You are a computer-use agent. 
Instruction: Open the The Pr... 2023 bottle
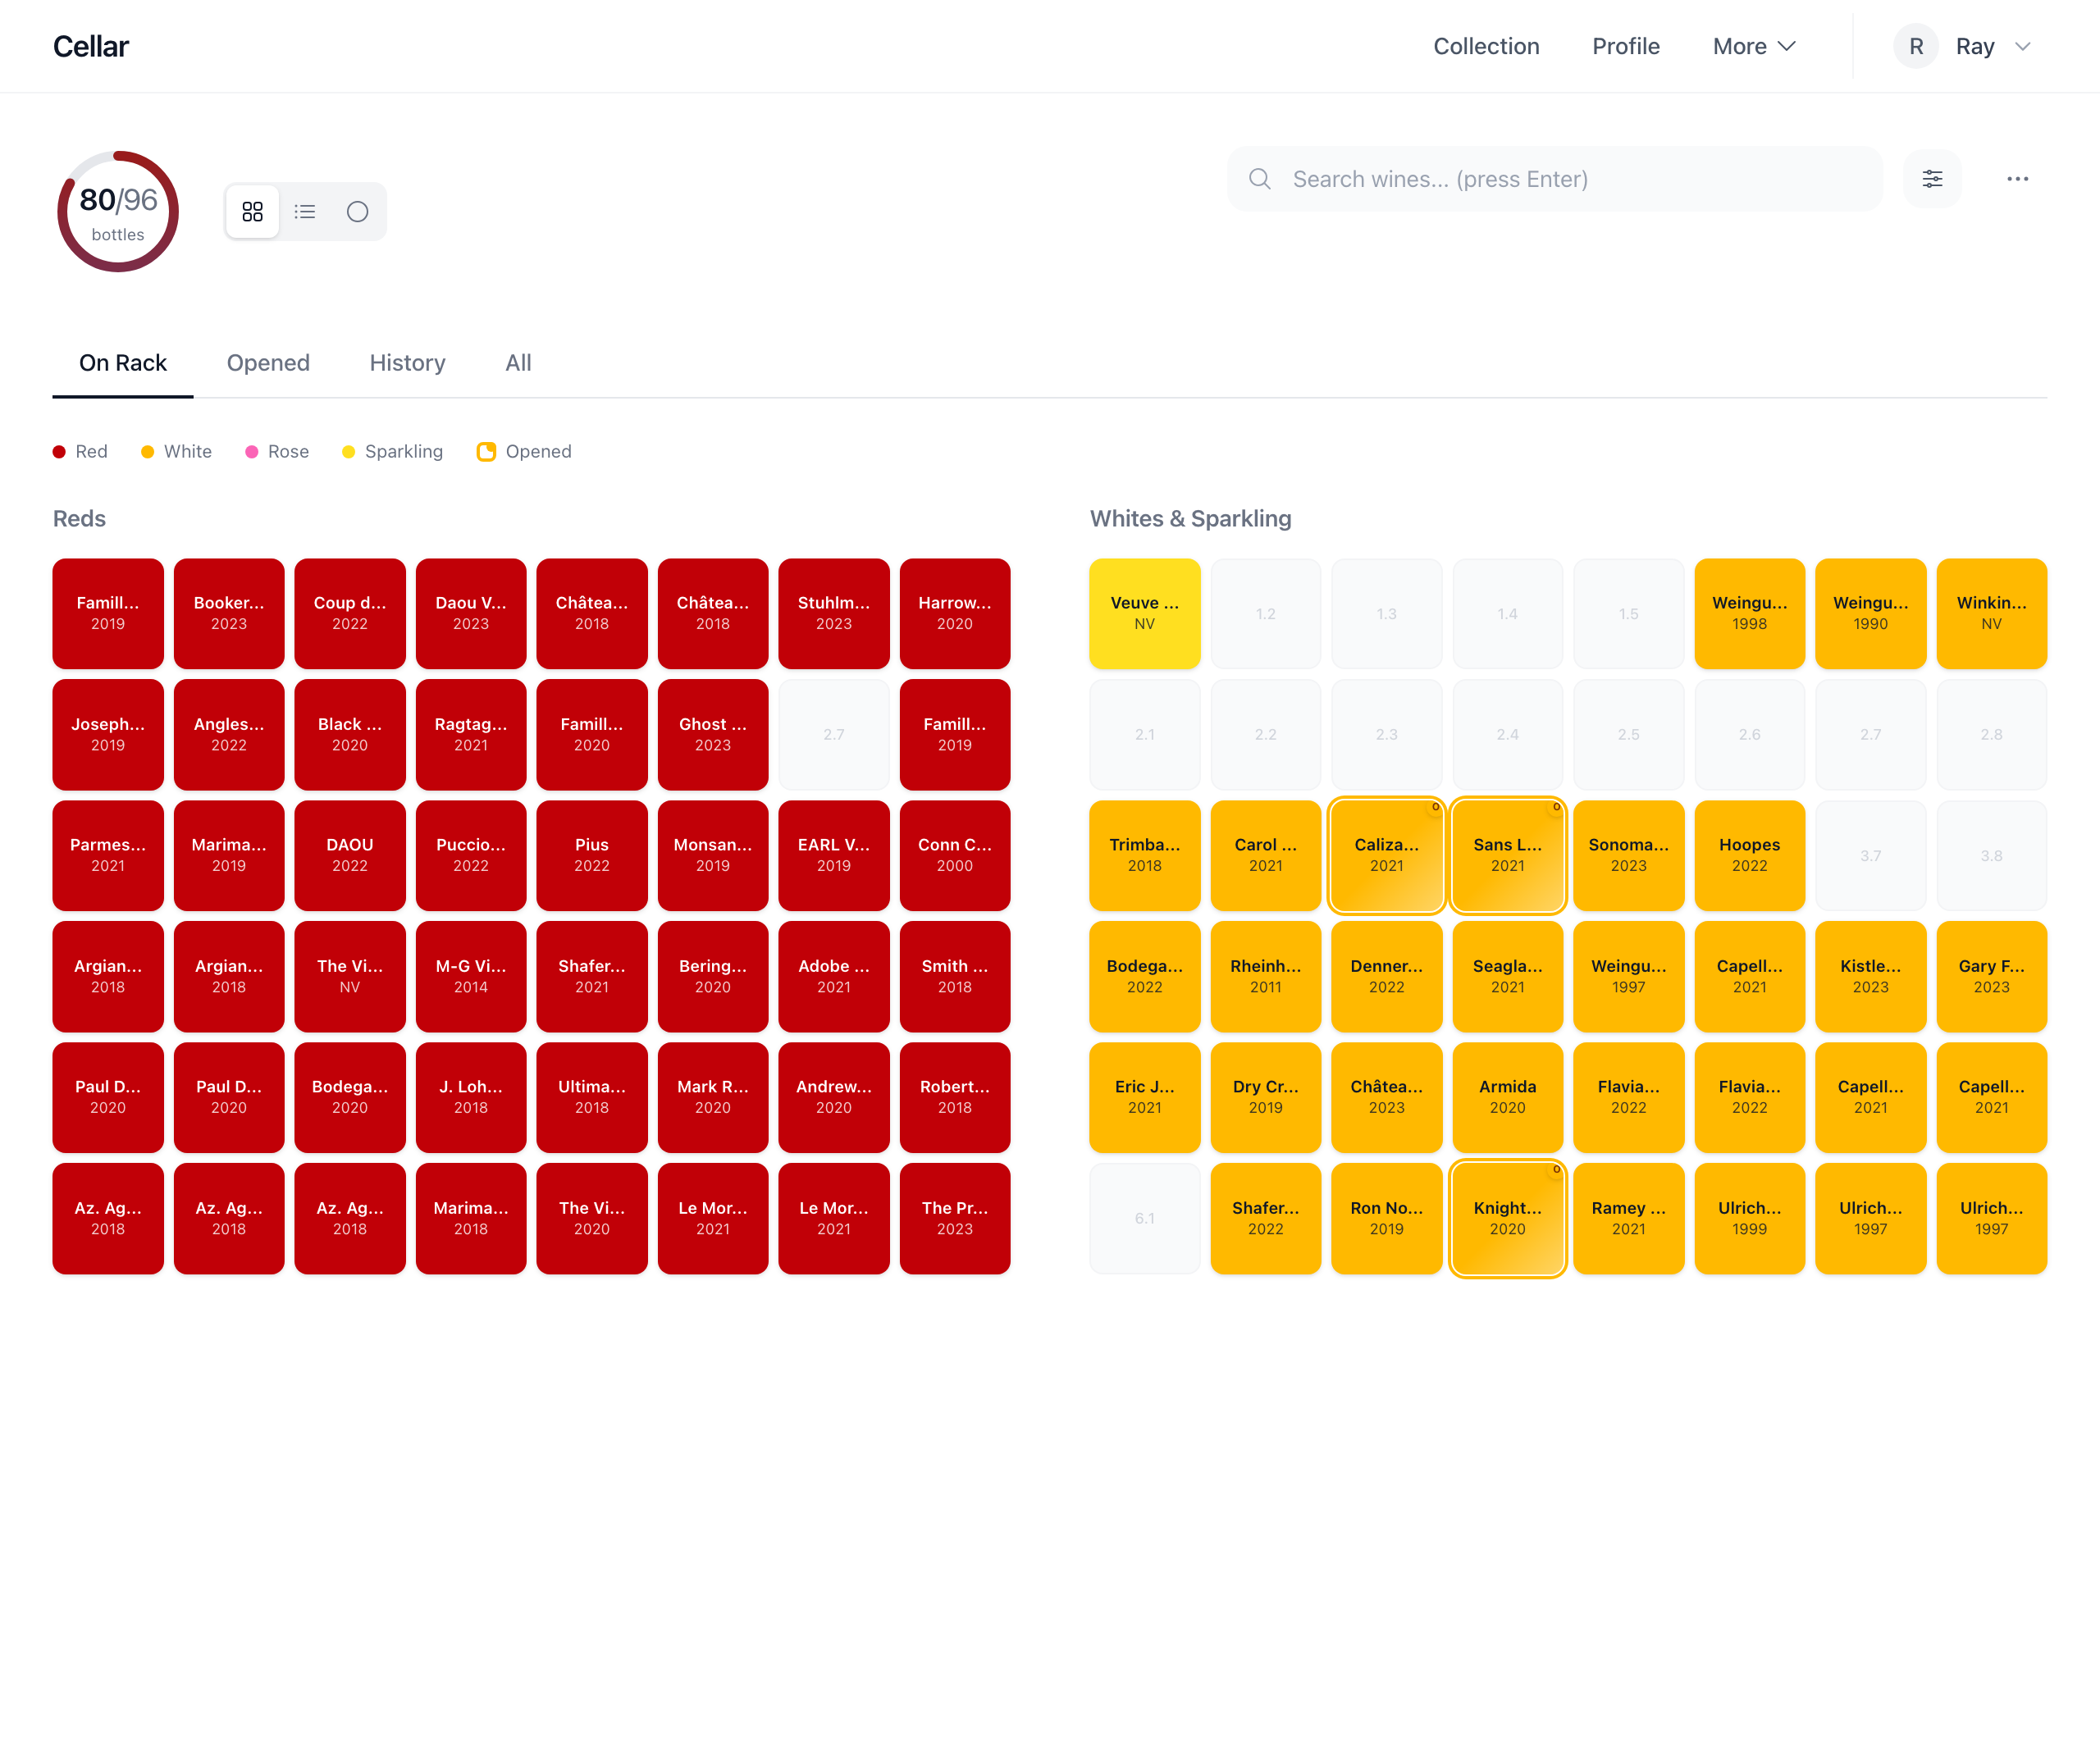(x=955, y=1219)
